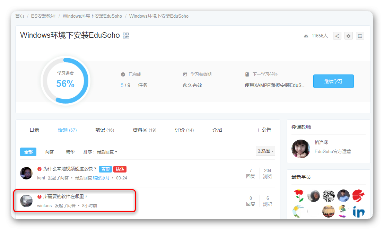The image size is (384, 230).
Task: Click the red flower student avatar
Action: point(299,196)
